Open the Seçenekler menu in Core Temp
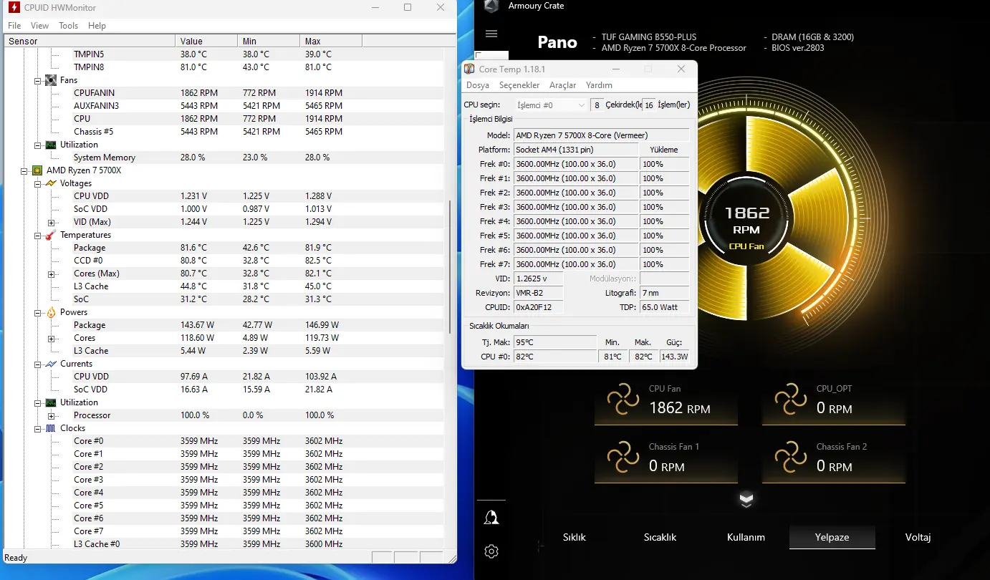Viewport: 990px width, 580px height. [x=519, y=85]
